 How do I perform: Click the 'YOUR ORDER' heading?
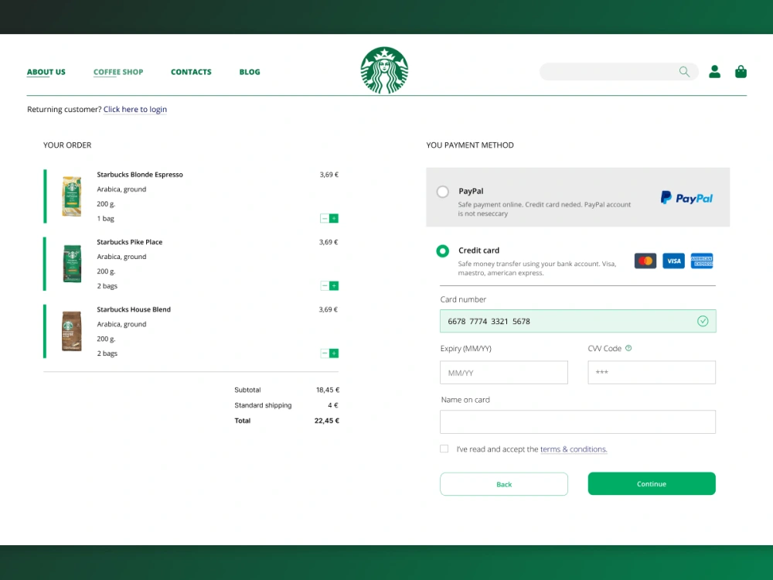pyautogui.click(x=67, y=145)
